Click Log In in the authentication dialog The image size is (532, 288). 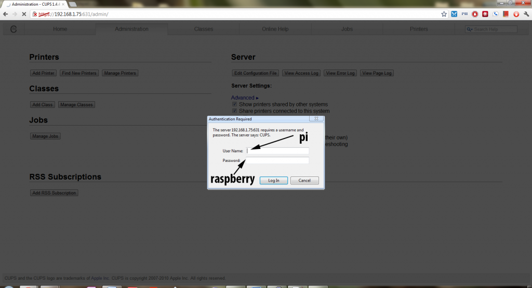[x=274, y=181]
